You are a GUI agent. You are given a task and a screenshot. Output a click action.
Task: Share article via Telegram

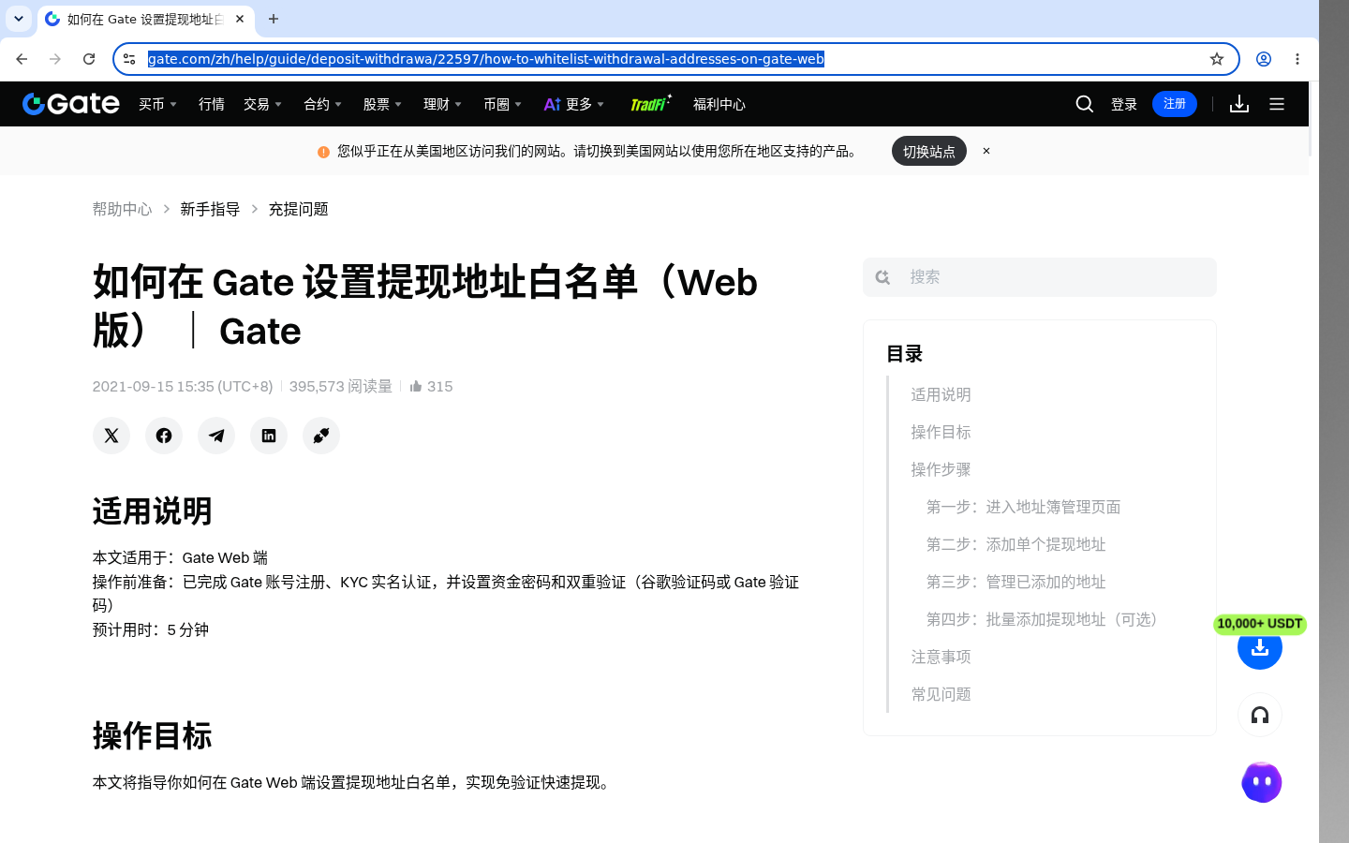click(x=216, y=436)
